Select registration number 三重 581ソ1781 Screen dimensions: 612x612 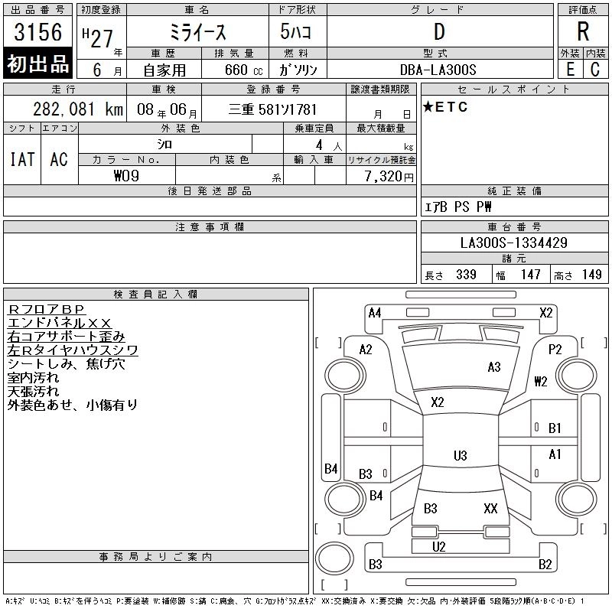(272, 109)
